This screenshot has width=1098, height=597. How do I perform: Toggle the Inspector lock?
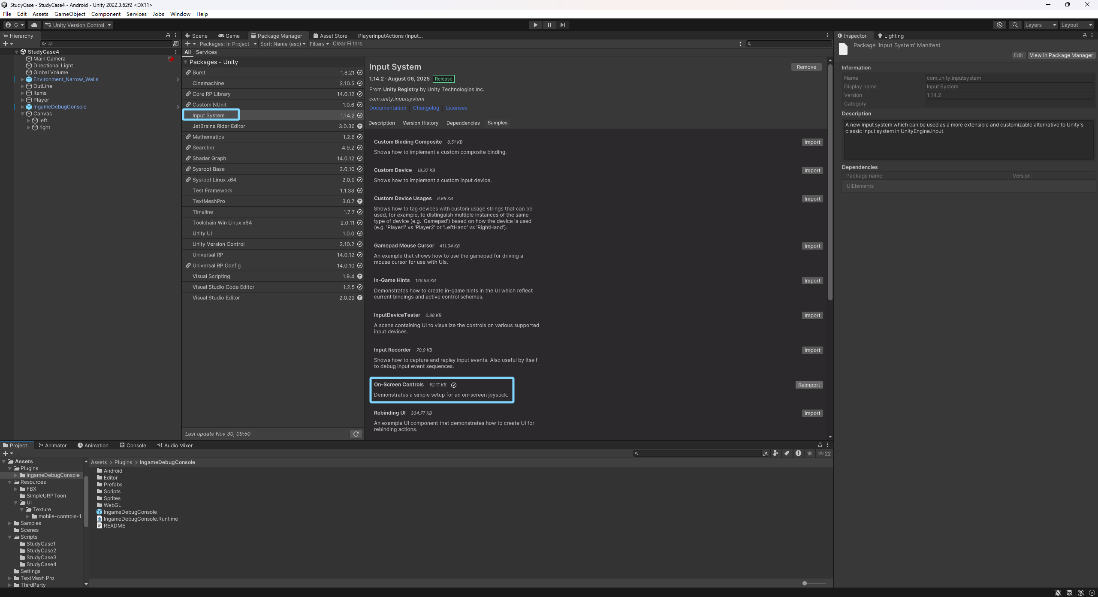[1084, 36]
